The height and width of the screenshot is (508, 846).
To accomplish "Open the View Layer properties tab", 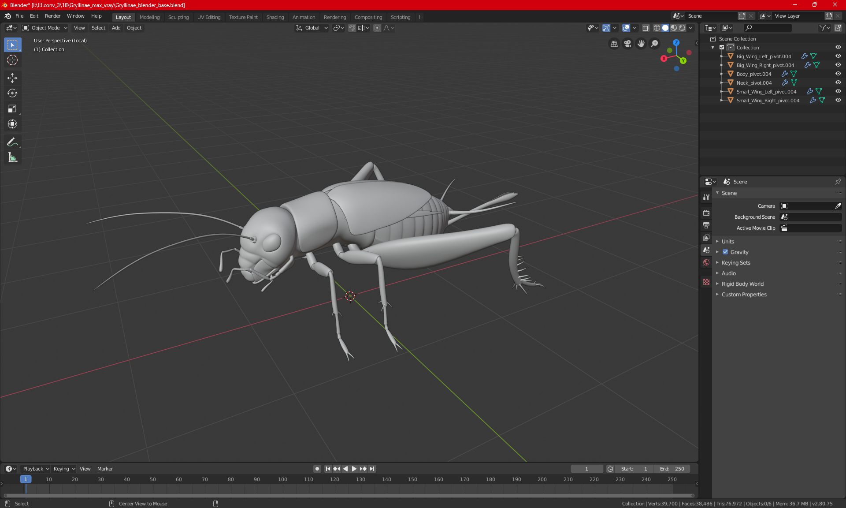I will click(706, 238).
